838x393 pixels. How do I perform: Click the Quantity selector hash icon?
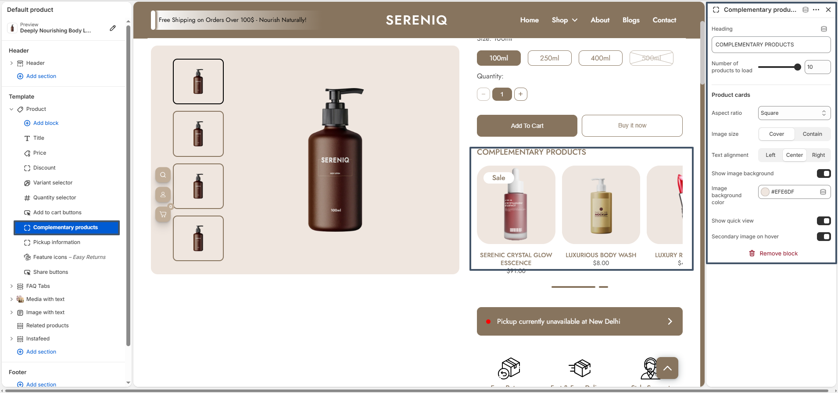(x=27, y=198)
